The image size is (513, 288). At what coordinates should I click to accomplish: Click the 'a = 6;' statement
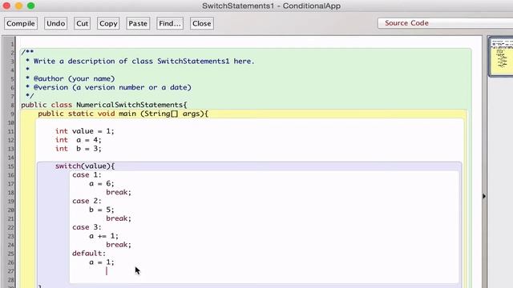(102, 183)
